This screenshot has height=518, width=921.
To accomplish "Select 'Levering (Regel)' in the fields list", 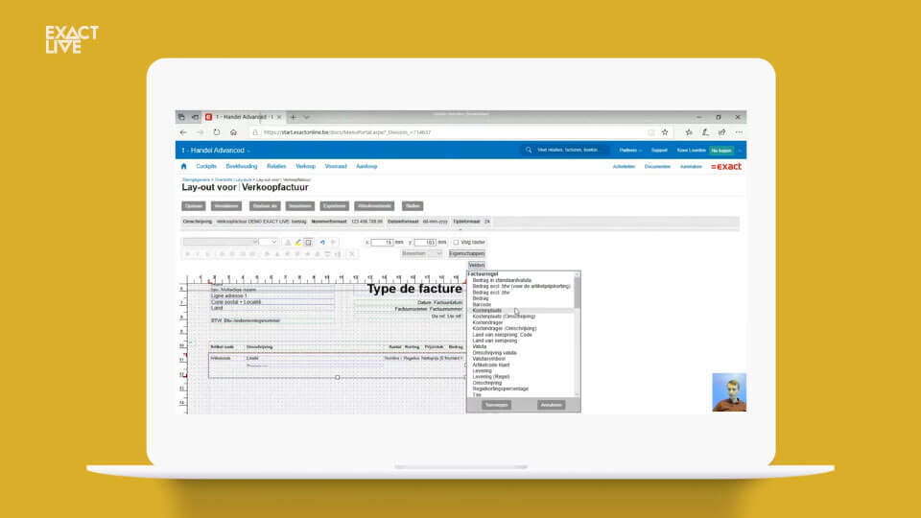I will 491,376.
